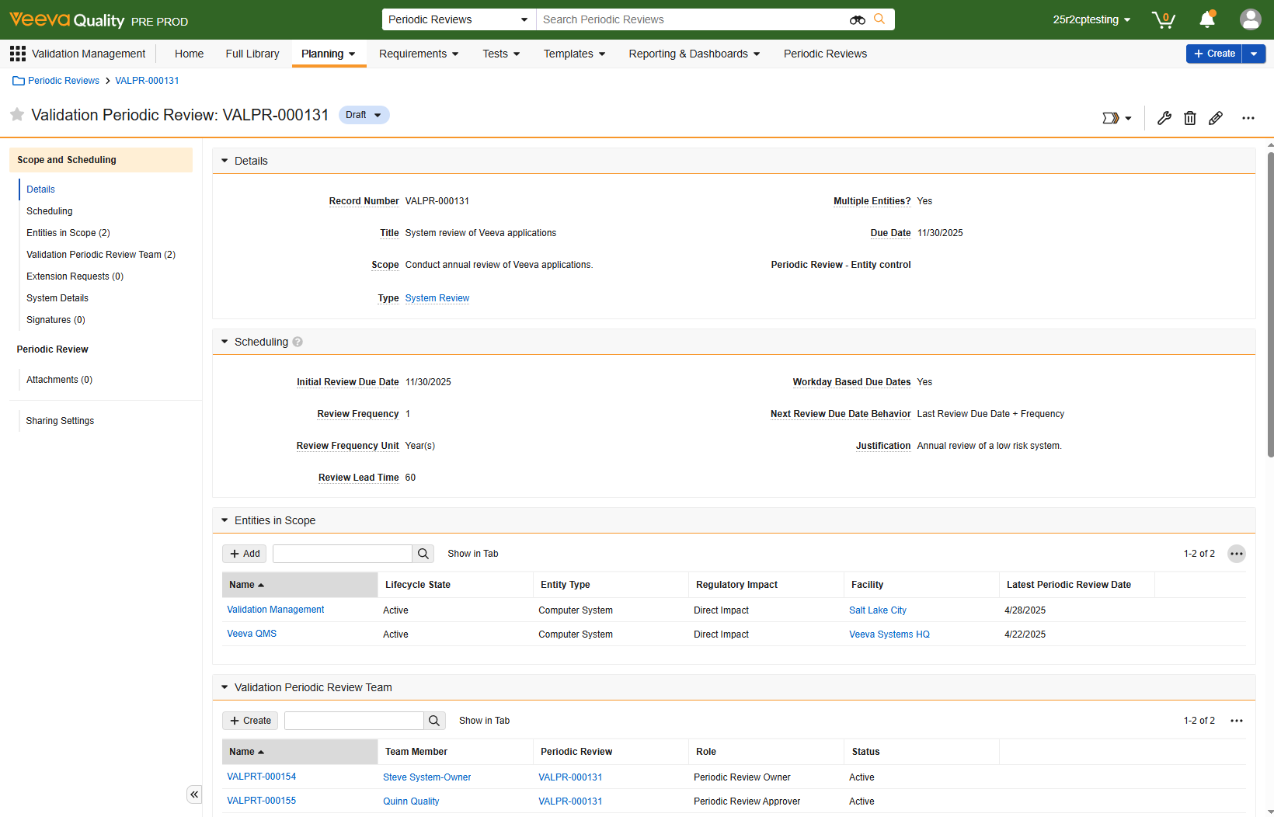Collapse the Validation Periodic Review Team section

[x=225, y=687]
